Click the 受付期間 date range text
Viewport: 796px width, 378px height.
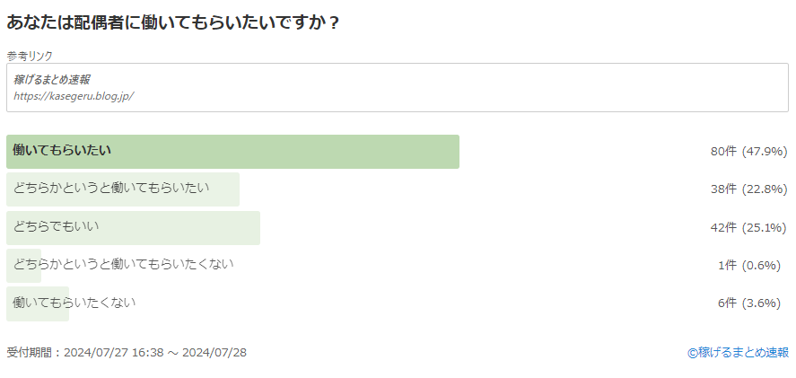click(x=127, y=352)
